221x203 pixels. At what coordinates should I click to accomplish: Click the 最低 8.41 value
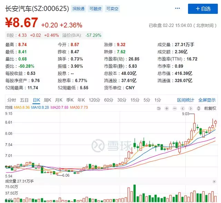(22, 52)
